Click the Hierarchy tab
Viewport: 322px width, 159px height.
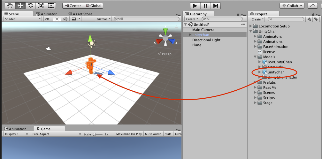[198, 14]
